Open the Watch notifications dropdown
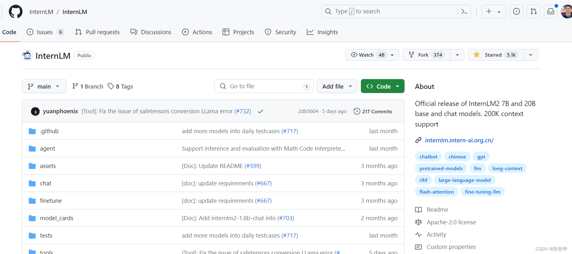The width and height of the screenshot is (572, 254). 372,55
